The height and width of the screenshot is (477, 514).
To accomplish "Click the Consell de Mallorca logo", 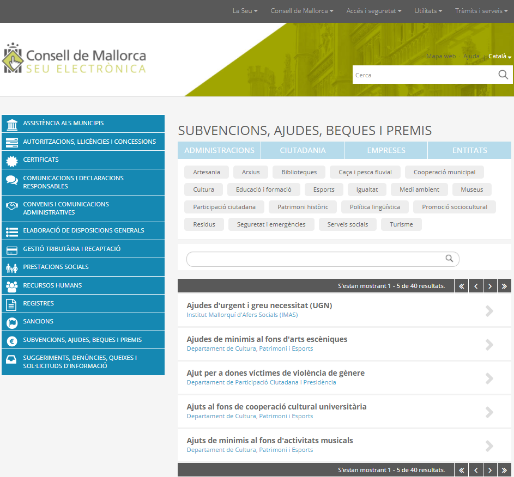I will tap(75, 59).
